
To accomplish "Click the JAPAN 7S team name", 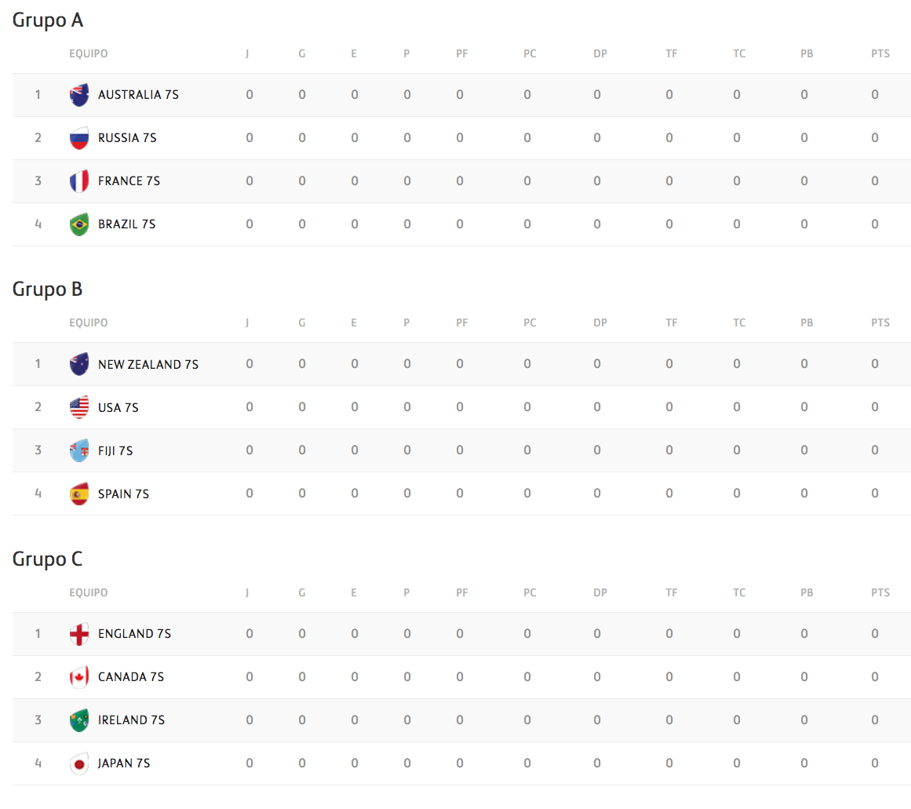I will 124,763.
